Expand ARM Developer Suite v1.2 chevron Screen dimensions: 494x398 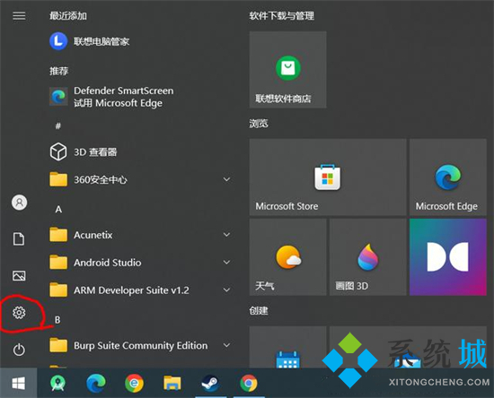tap(226, 290)
